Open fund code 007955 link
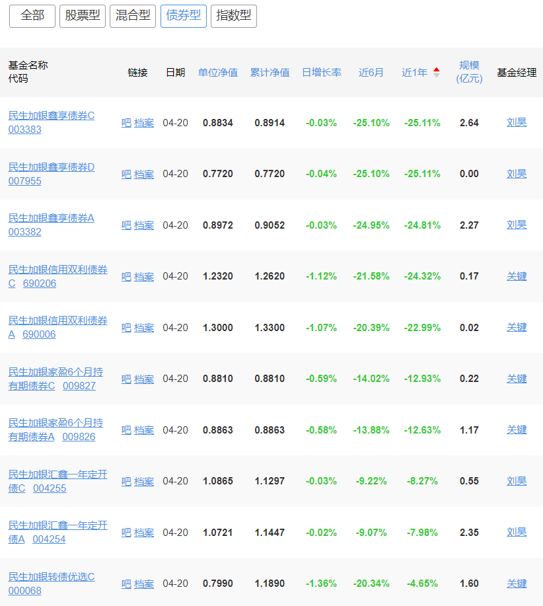The height and width of the screenshot is (606, 543). pos(24,181)
